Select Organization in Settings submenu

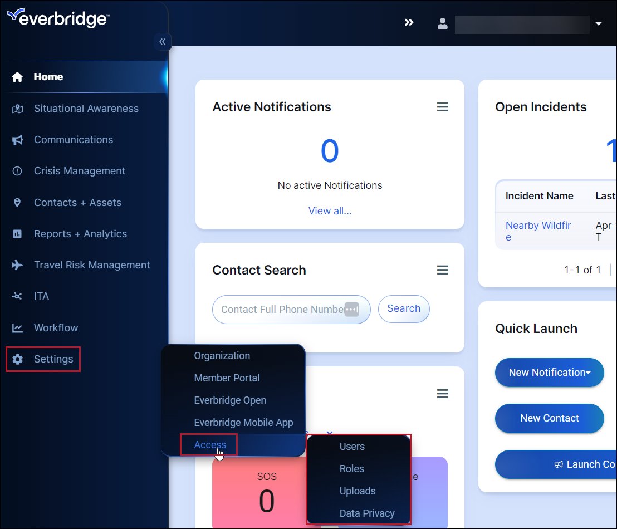coord(222,356)
